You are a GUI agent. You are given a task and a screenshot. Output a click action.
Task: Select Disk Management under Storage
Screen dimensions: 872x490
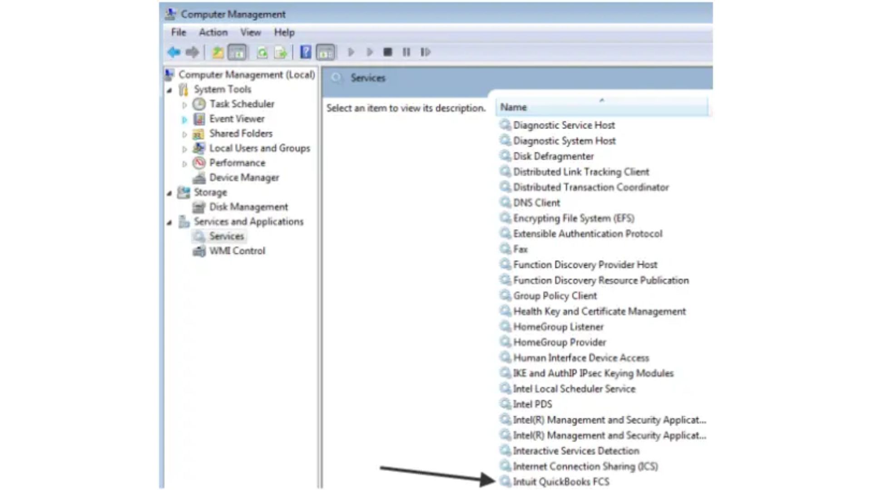248,207
